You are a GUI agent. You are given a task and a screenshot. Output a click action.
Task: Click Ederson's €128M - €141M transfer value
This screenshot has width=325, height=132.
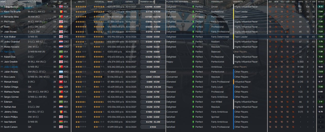152,102
